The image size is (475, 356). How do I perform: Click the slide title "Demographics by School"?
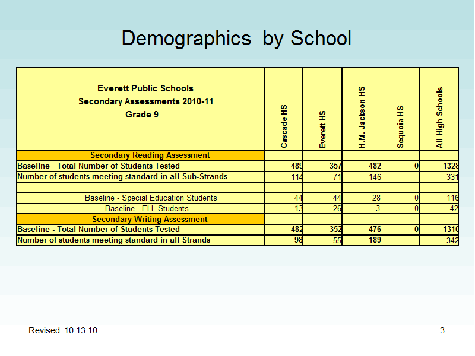pyautogui.click(x=236, y=39)
